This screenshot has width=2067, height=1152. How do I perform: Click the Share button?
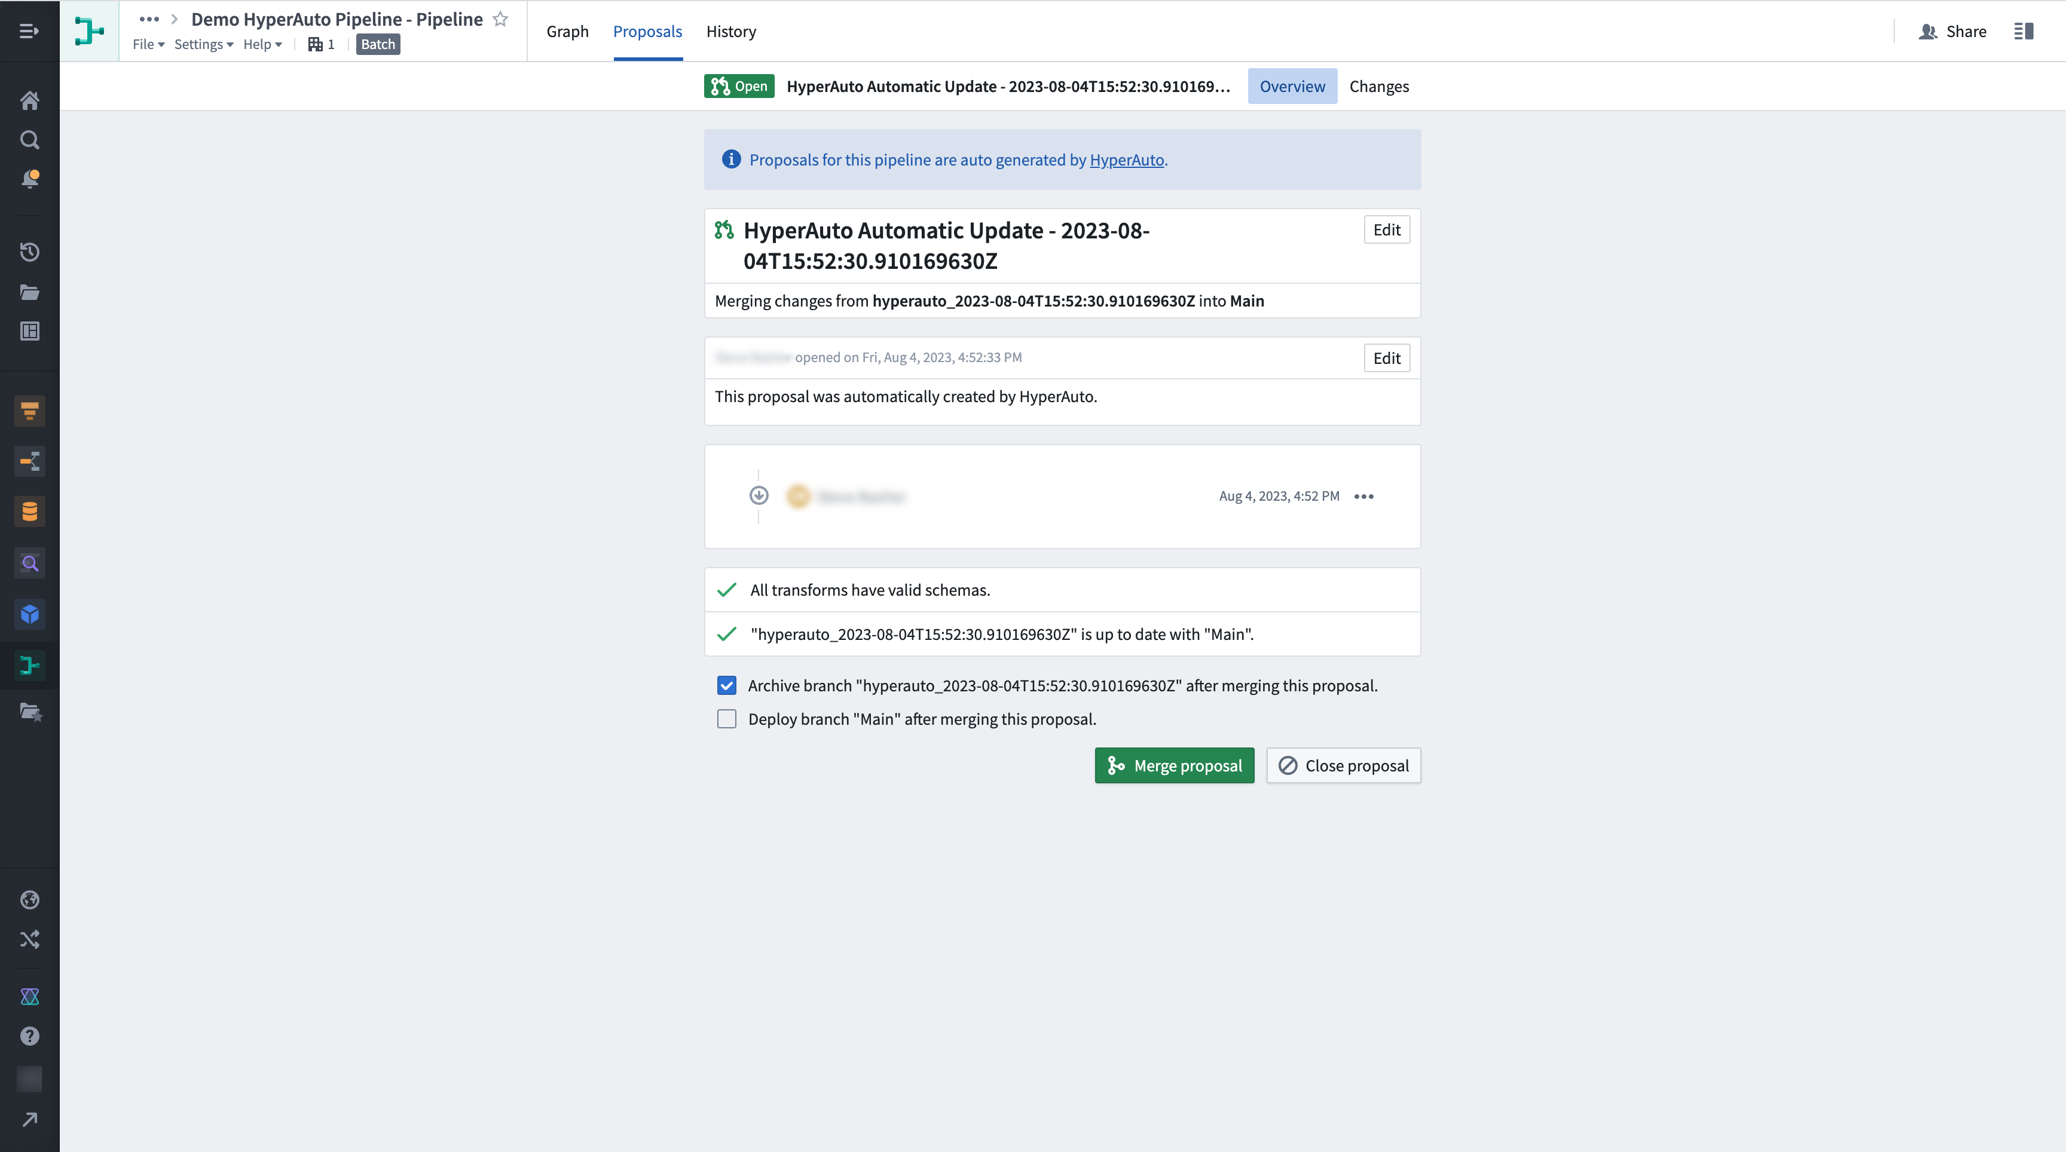pos(1953,31)
